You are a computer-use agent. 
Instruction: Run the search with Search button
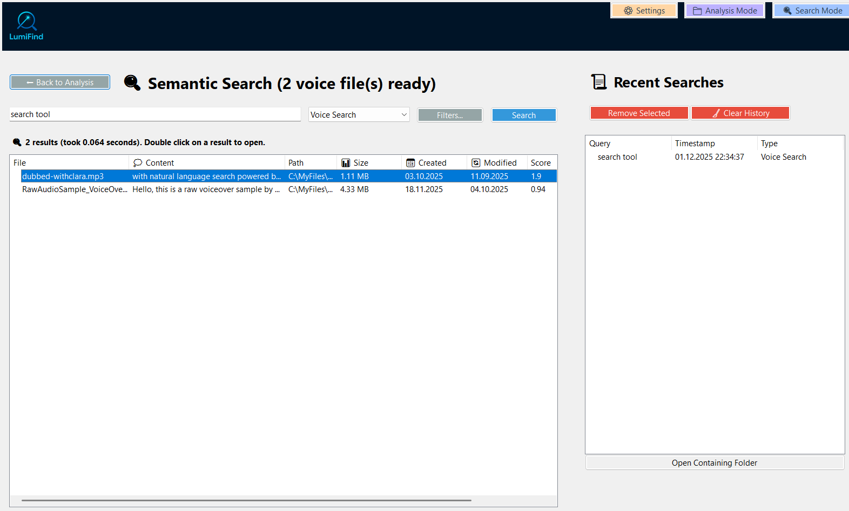click(x=524, y=115)
